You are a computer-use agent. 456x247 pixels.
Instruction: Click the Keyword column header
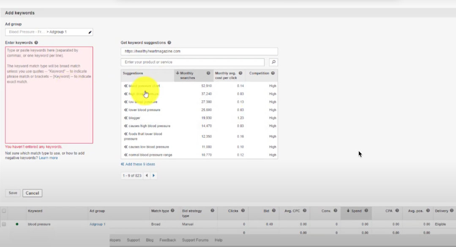point(35,211)
